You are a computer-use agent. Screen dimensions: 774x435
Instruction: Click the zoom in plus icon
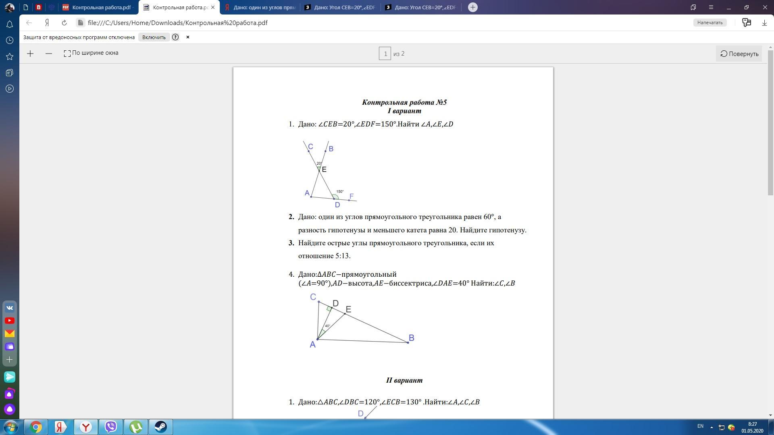click(x=30, y=54)
